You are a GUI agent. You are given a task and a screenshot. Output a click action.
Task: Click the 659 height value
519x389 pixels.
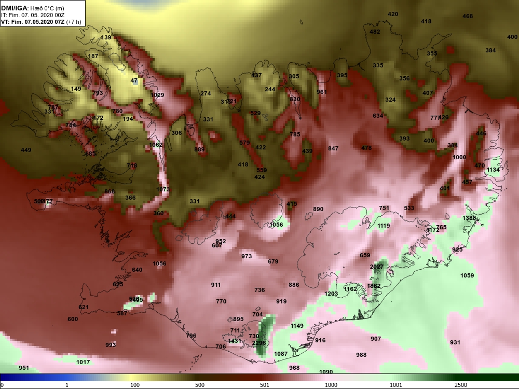pyautogui.click(x=365, y=255)
